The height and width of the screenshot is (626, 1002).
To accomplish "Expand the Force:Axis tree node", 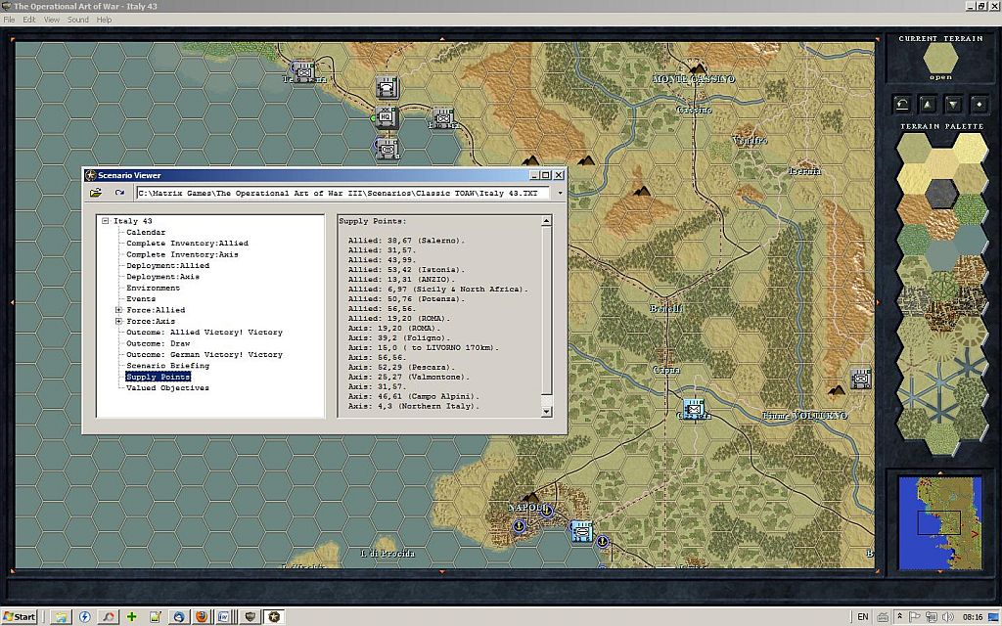I will (118, 321).
